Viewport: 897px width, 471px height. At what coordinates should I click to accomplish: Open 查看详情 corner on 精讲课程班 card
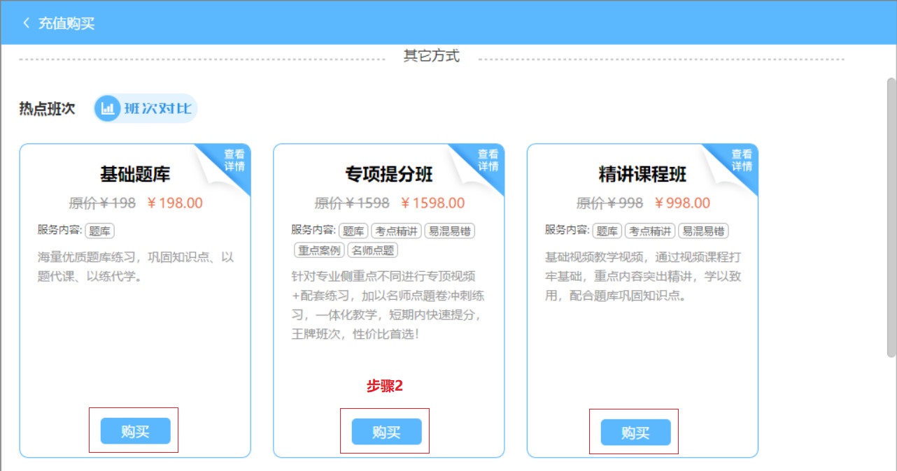[742, 160]
